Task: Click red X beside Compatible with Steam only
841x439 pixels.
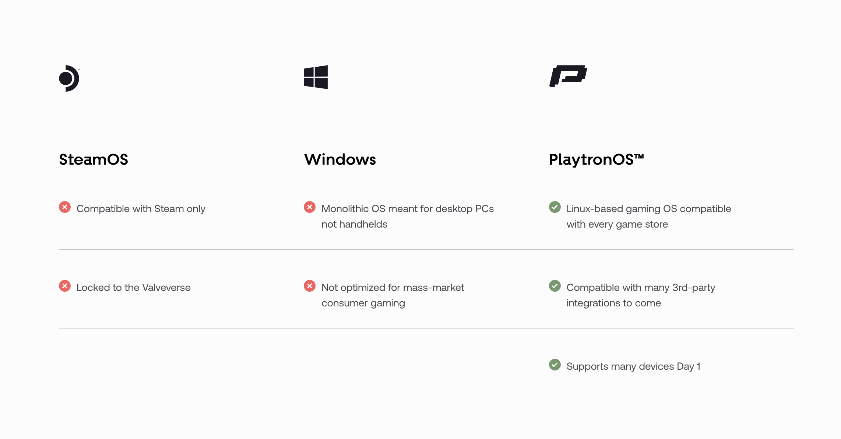Action: coord(65,207)
